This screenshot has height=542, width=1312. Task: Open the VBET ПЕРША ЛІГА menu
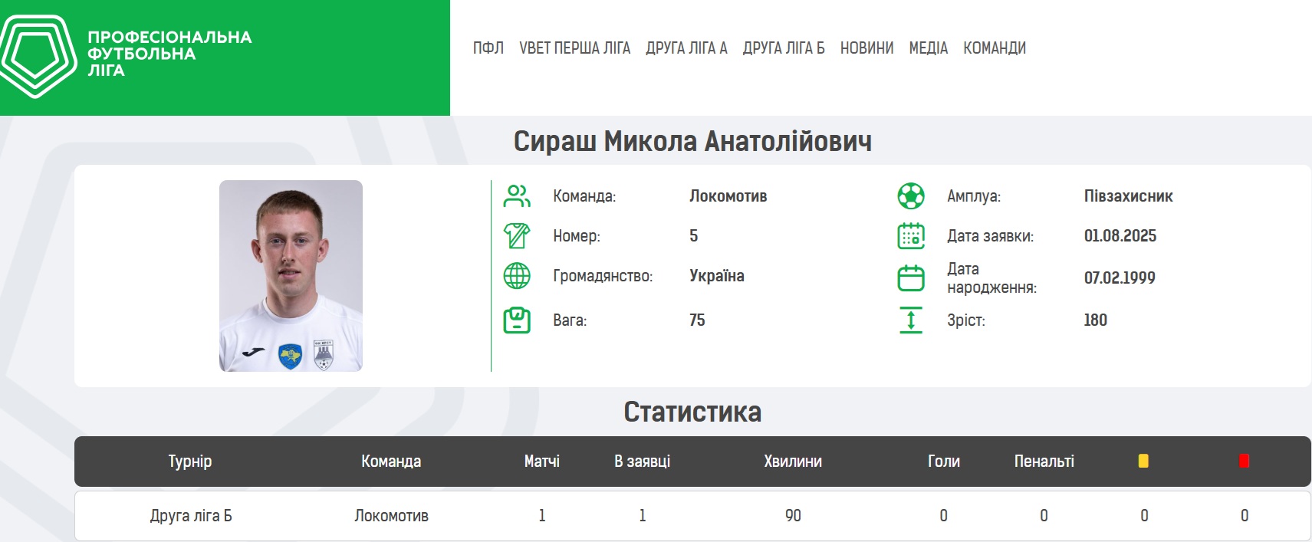tap(574, 48)
